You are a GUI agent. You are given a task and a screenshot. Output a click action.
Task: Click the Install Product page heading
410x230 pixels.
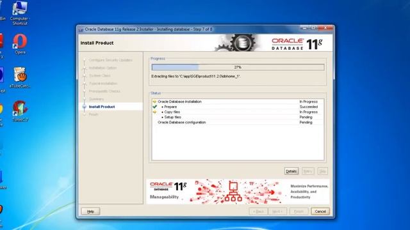click(97, 43)
